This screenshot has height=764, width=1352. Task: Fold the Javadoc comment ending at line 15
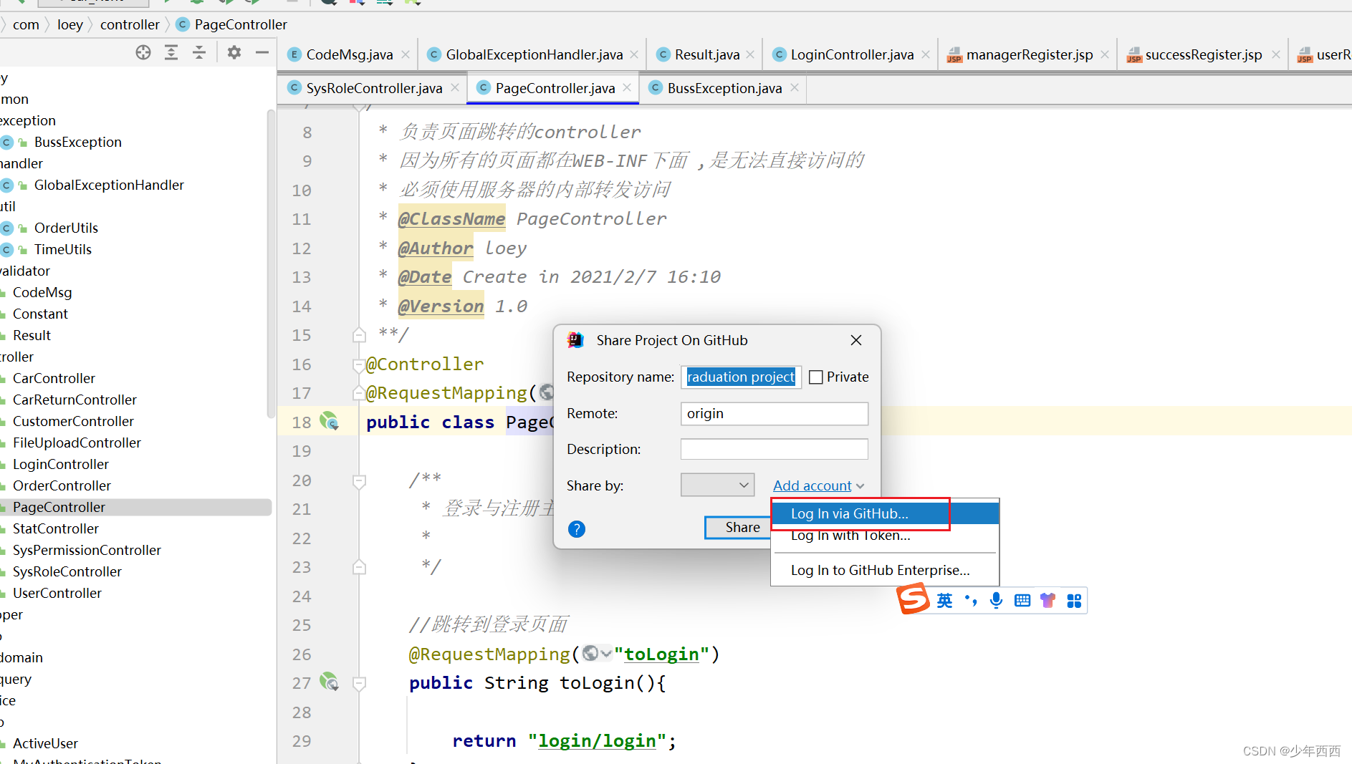click(359, 335)
